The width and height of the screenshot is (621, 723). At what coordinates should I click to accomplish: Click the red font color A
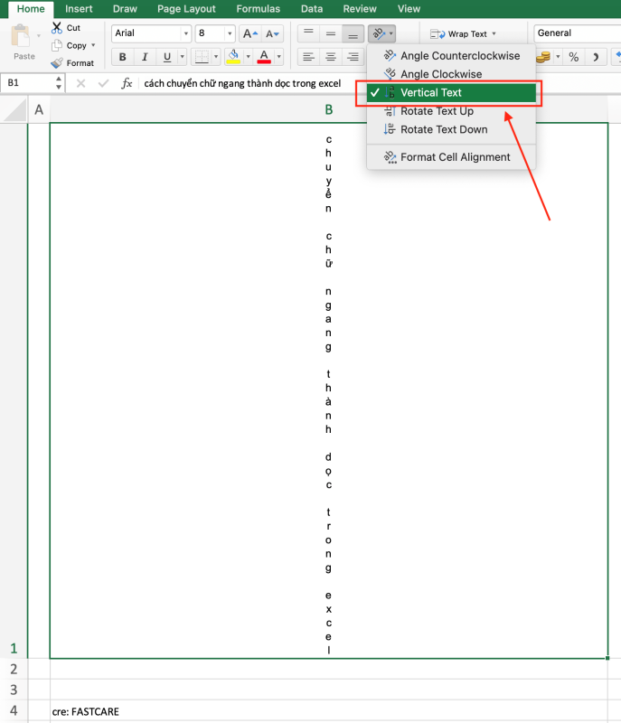[x=264, y=57]
